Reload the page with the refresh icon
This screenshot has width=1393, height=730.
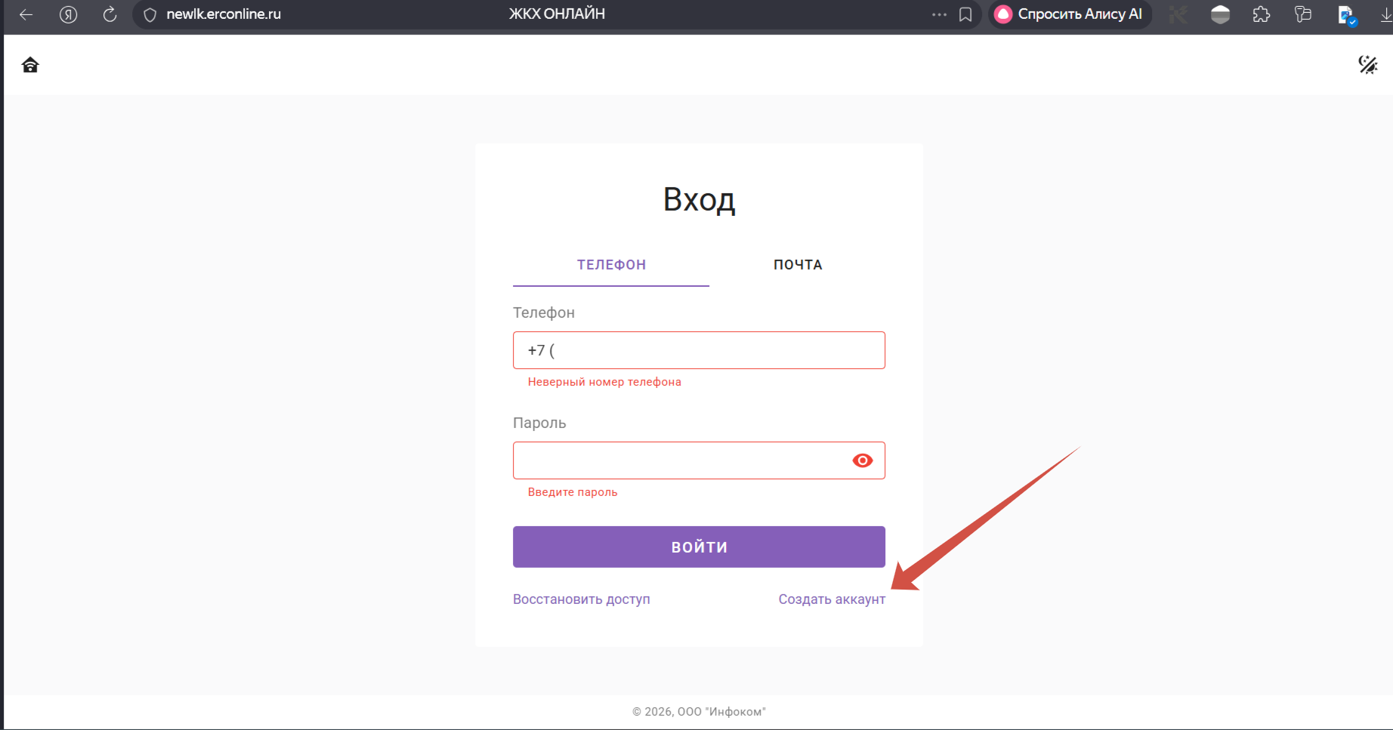(110, 14)
